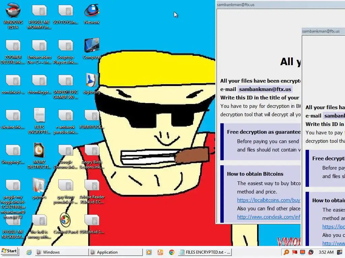345x258 pixels.
Task: Click 'Free decryption as guarantee' heading in back window
Action: [264, 132]
